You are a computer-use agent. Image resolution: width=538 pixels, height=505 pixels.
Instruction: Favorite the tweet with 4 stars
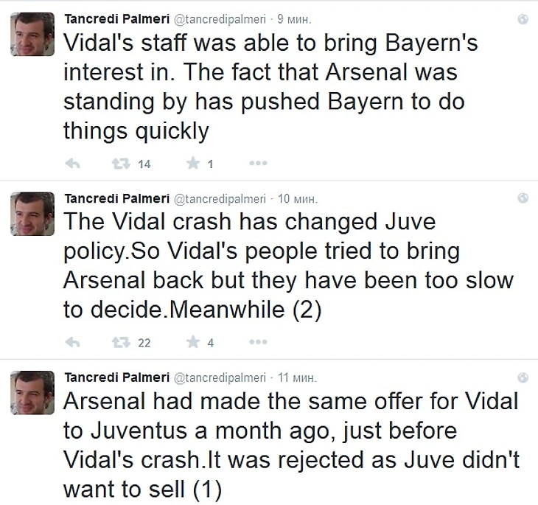193,342
